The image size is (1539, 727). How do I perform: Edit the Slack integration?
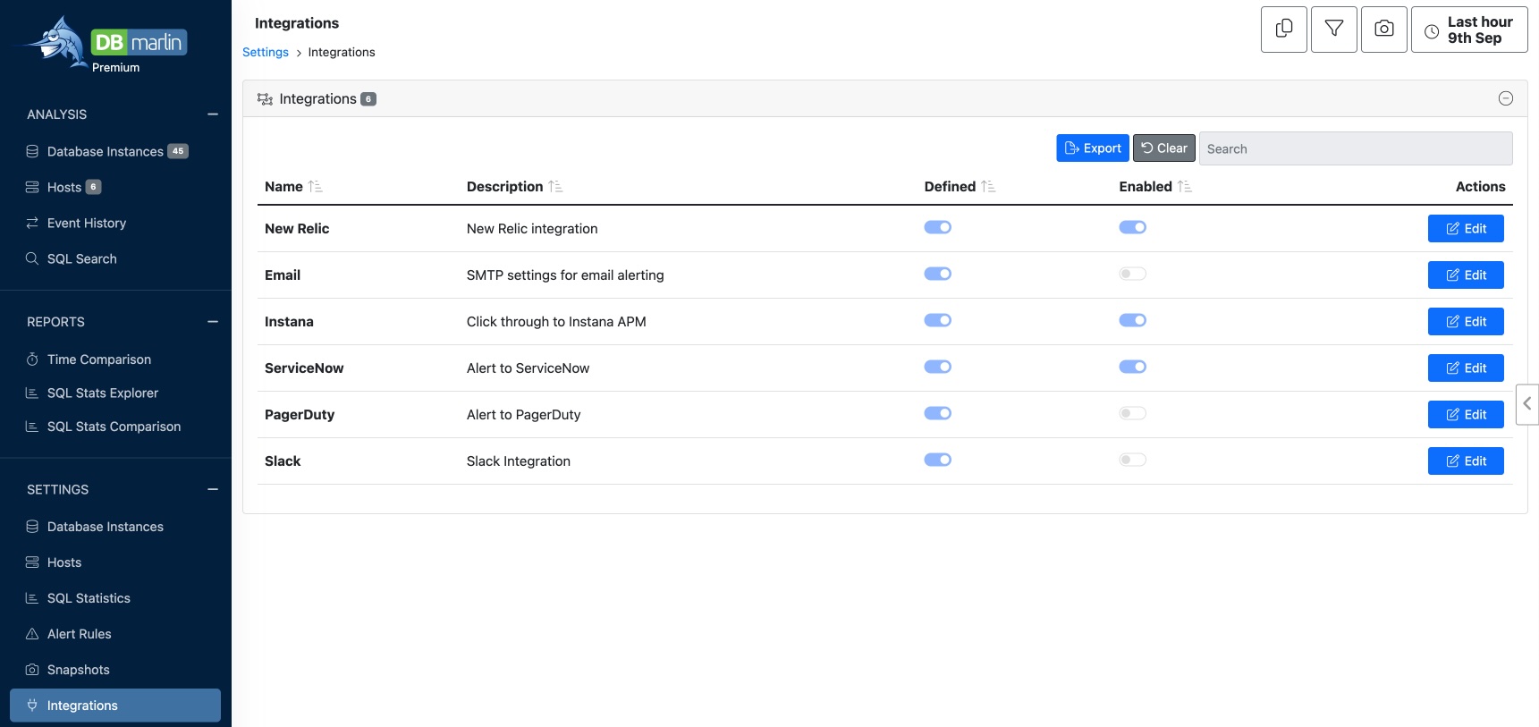pos(1466,461)
